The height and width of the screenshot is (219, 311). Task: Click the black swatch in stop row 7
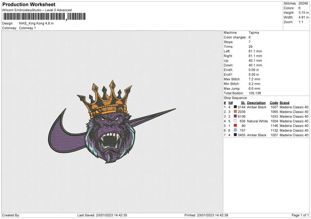pyautogui.click(x=235, y=135)
